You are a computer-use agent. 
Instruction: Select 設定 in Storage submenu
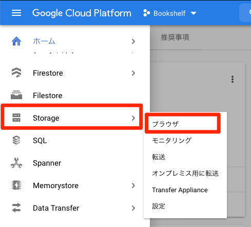tap(185, 206)
